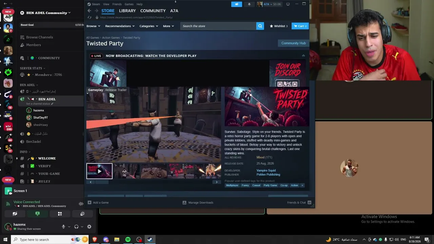Collapse the live broadcast section

pos(303,56)
